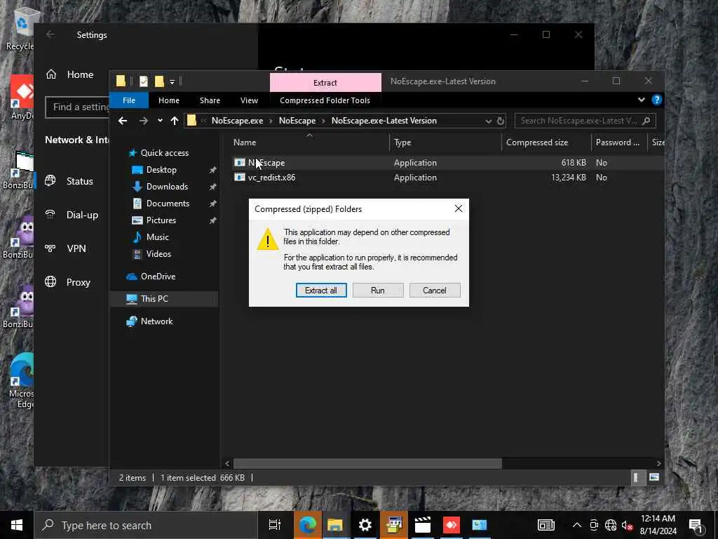Image resolution: width=718 pixels, height=539 pixels.
Task: Open Proxy in the Settings window
Action: coord(79,282)
